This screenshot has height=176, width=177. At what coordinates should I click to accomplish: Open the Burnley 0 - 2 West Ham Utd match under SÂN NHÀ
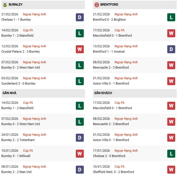click(x=21, y=124)
